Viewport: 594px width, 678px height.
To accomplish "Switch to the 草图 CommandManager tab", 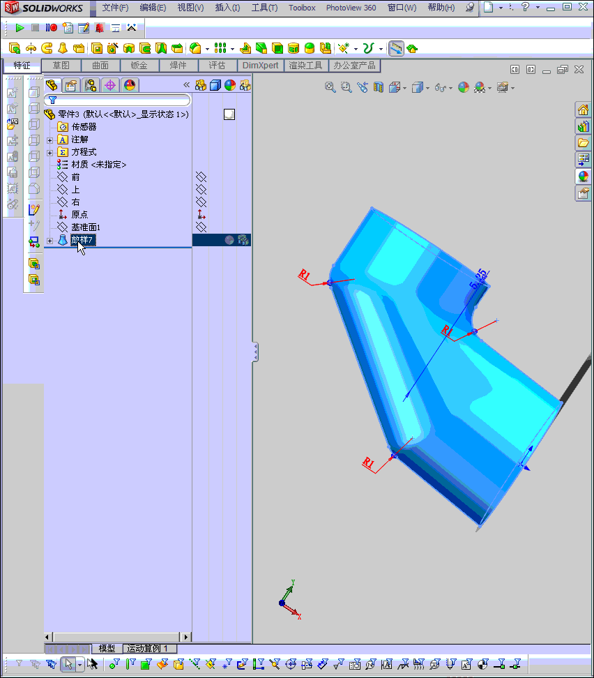I will coord(61,65).
